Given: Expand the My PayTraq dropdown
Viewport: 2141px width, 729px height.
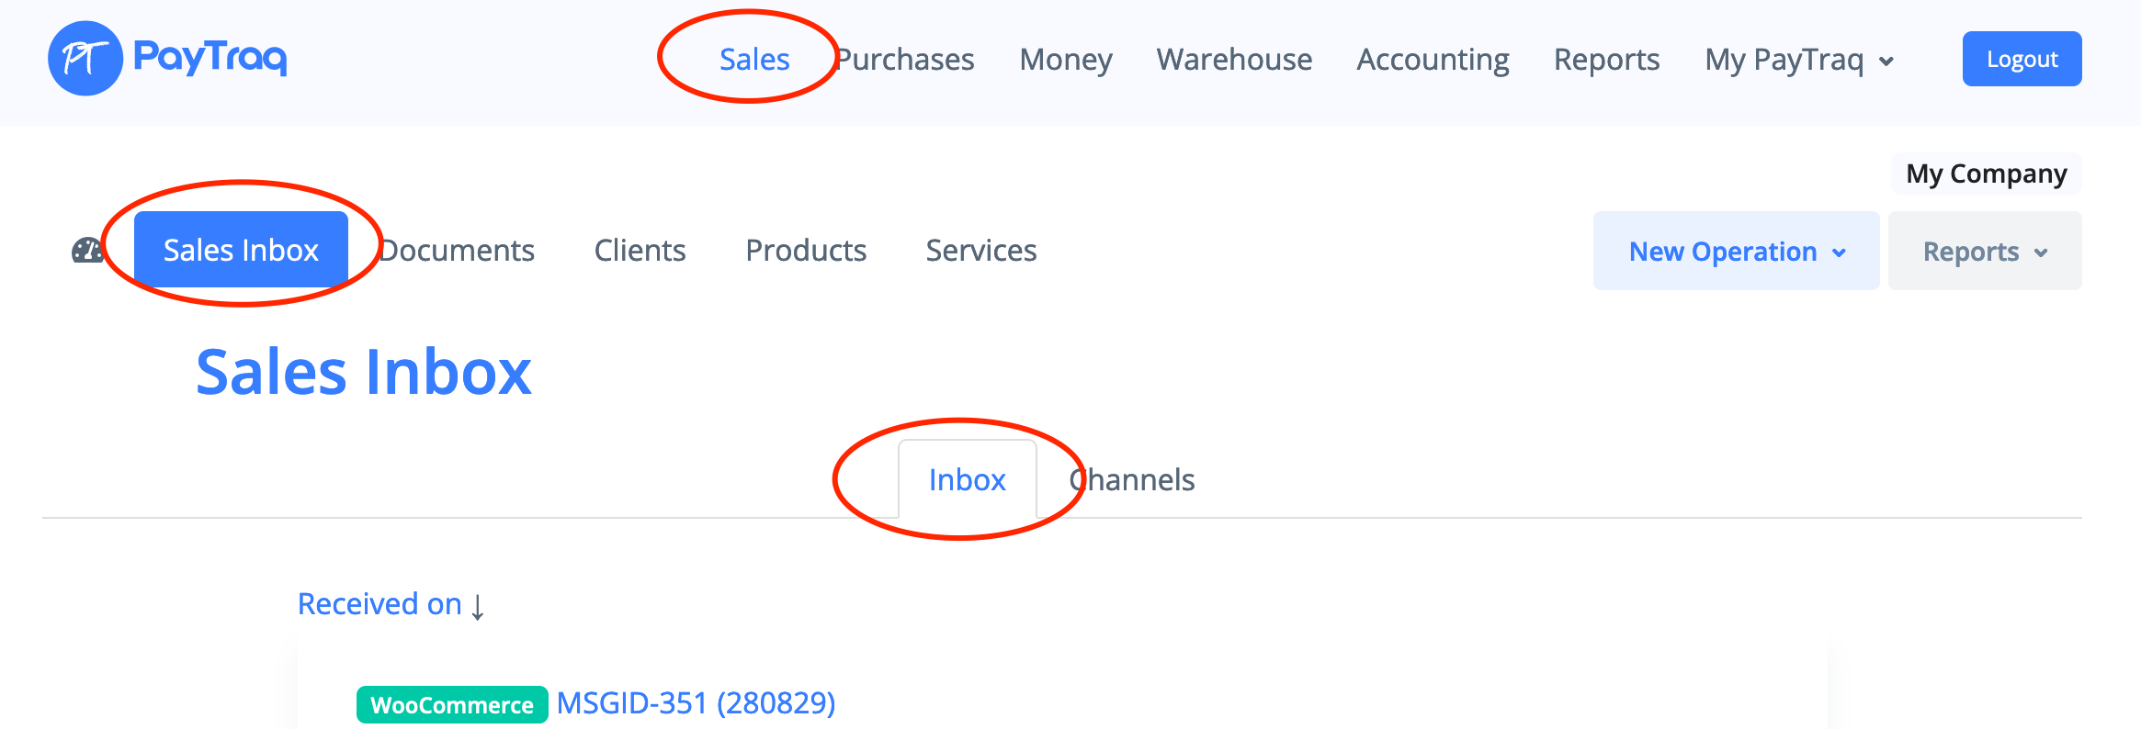Looking at the screenshot, I should [x=1798, y=60].
